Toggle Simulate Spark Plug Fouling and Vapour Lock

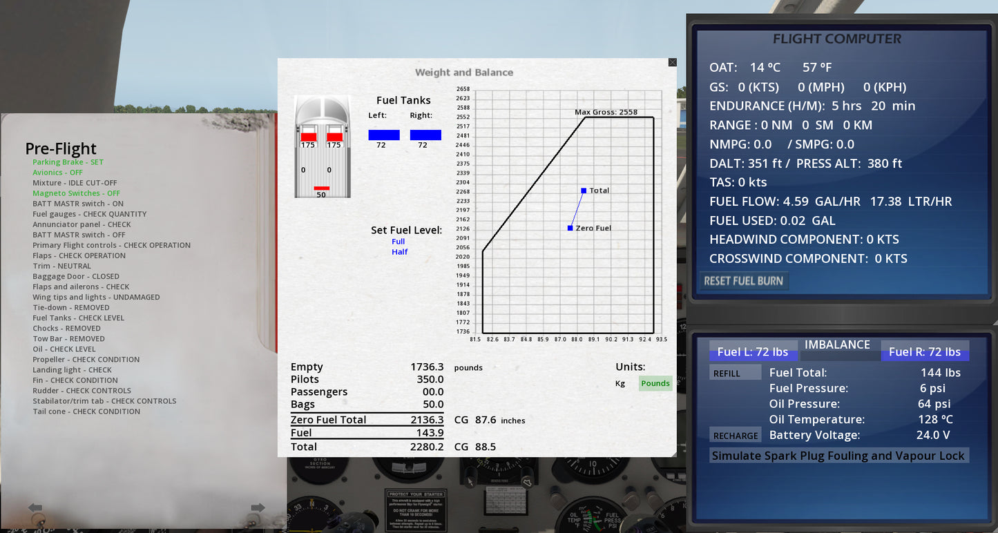click(838, 456)
